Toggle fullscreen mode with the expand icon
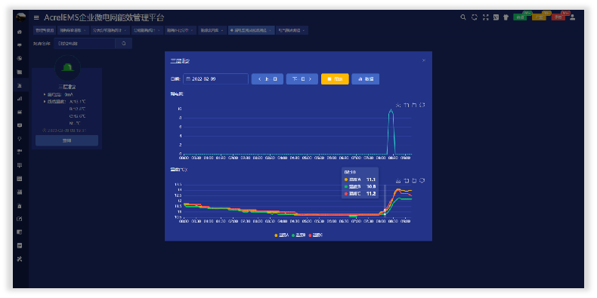597x298 pixels. (485, 17)
